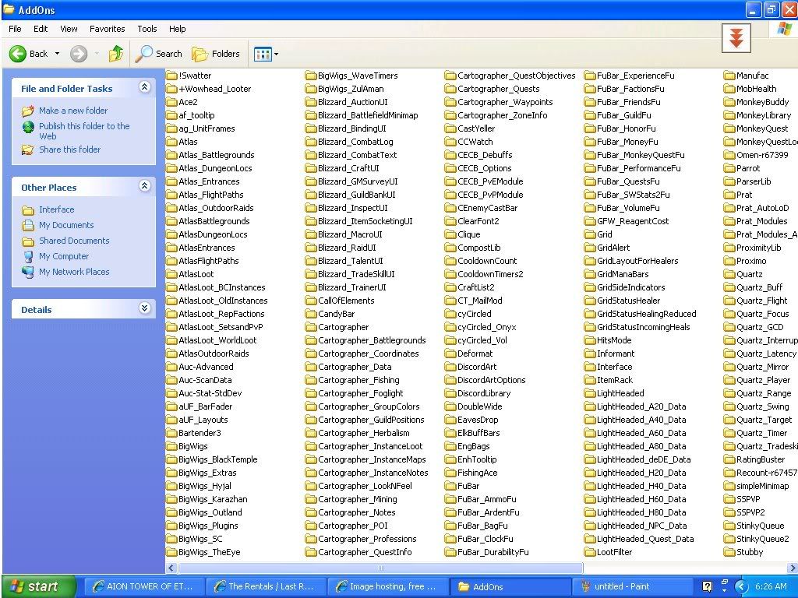Open My Documents link
Viewport: 798px width, 598px height.
point(66,225)
